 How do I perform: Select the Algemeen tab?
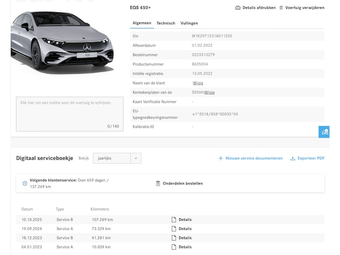pos(142,23)
